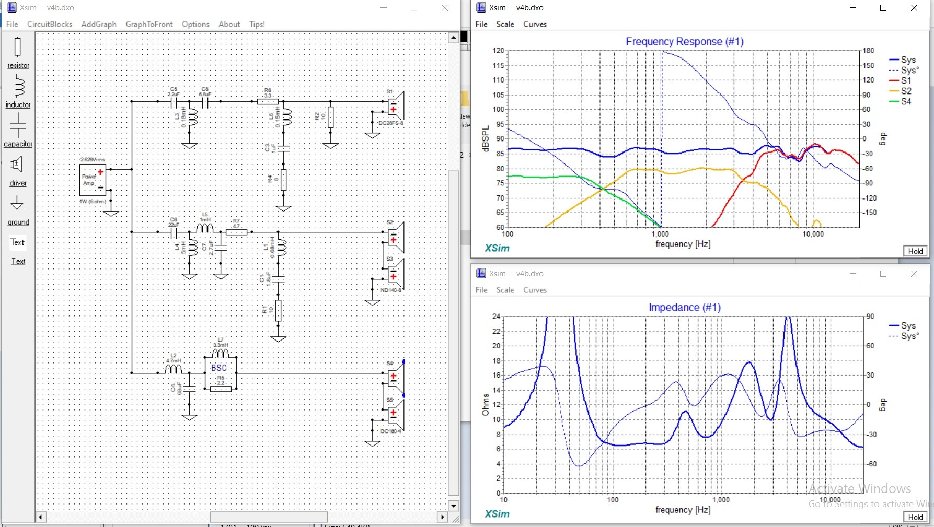Click the S2 entry in Frequency Response legend
Screen dimensions: 934x527
pos(900,91)
